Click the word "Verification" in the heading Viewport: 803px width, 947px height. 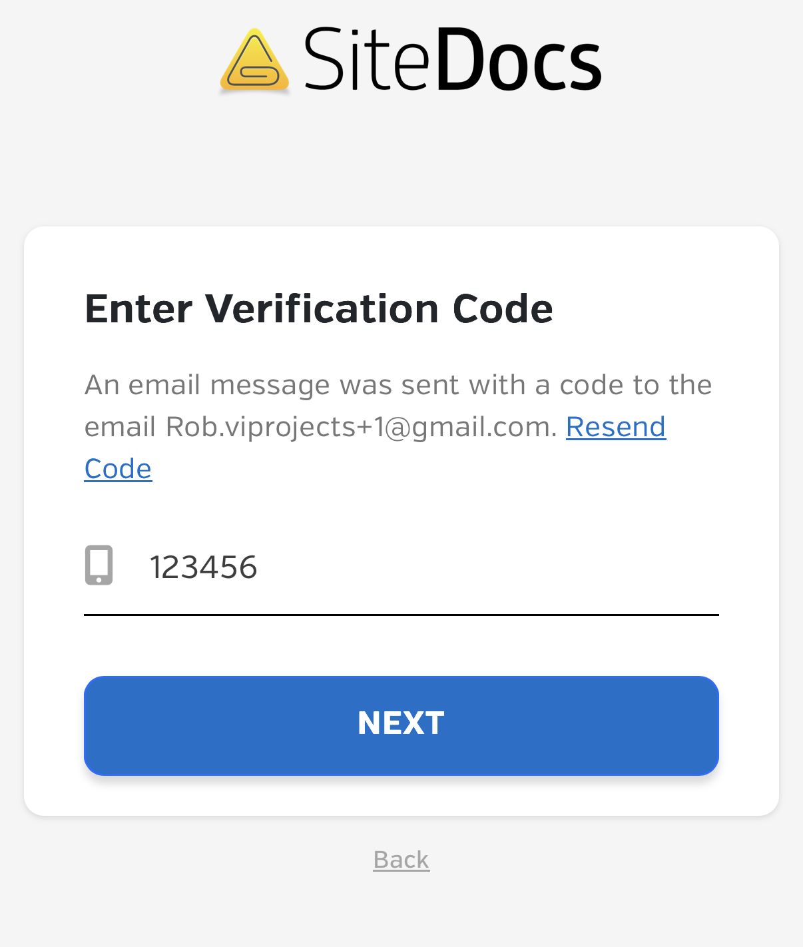point(322,309)
